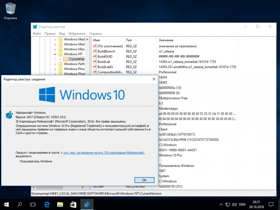Select the 1607 release ID value
Screen dimensions: 280x210
[162, 171]
